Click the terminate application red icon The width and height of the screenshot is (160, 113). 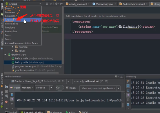(6, 102)
